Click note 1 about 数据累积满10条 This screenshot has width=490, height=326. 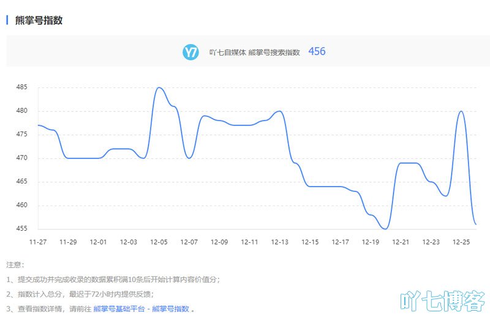click(x=113, y=280)
